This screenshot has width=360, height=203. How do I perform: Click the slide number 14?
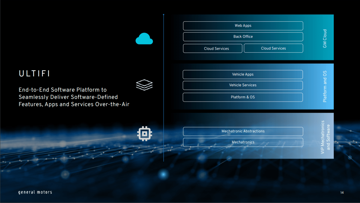click(342, 193)
